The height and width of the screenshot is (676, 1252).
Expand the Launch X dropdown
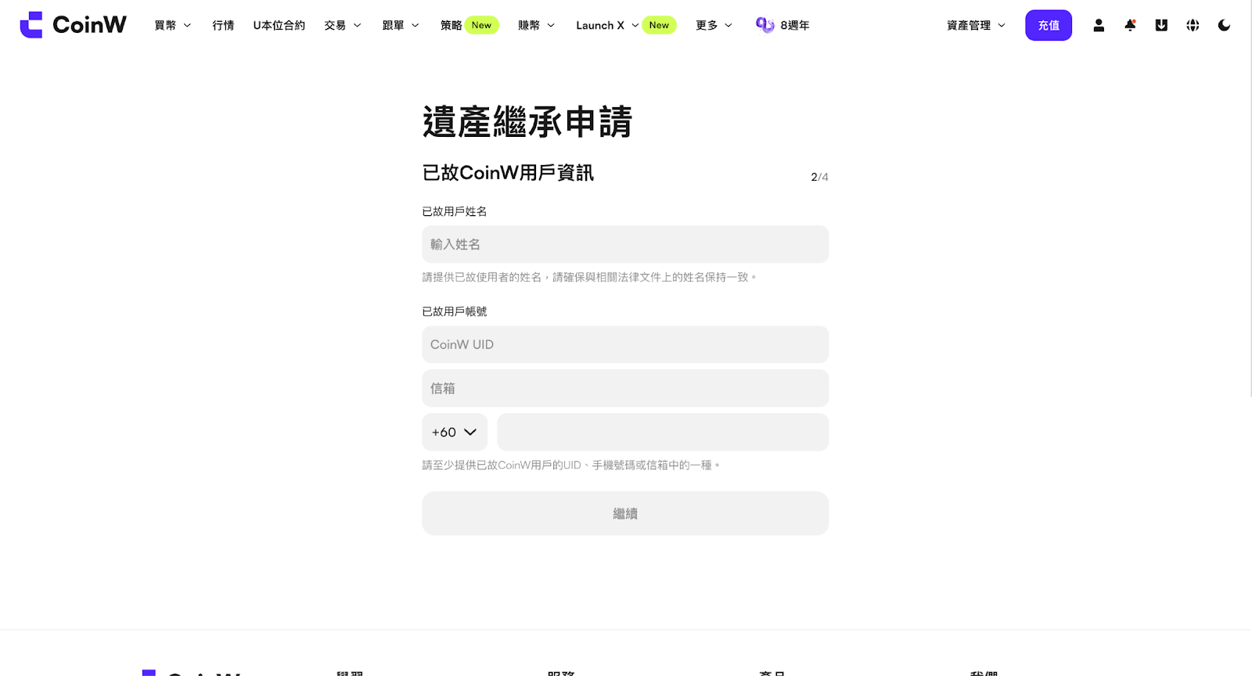coord(607,25)
